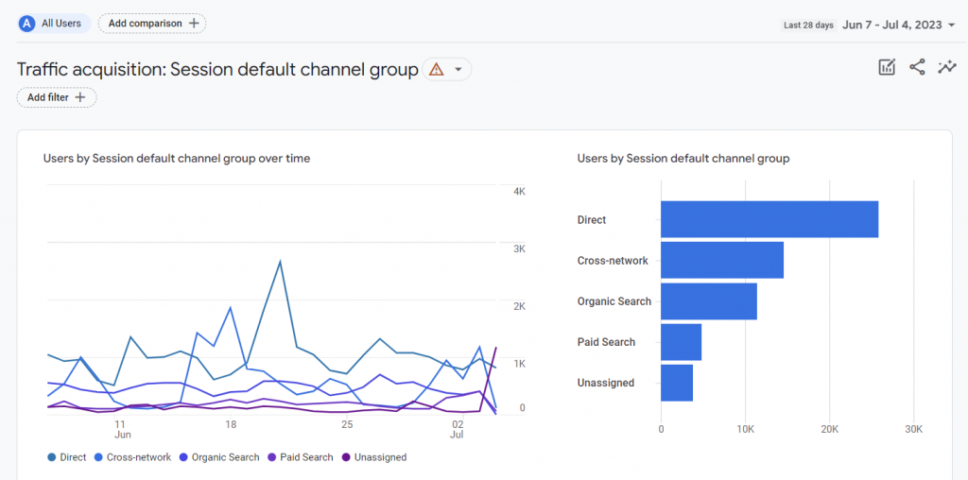
Task: Open the customize report chart-edit icon
Action: coord(887,67)
